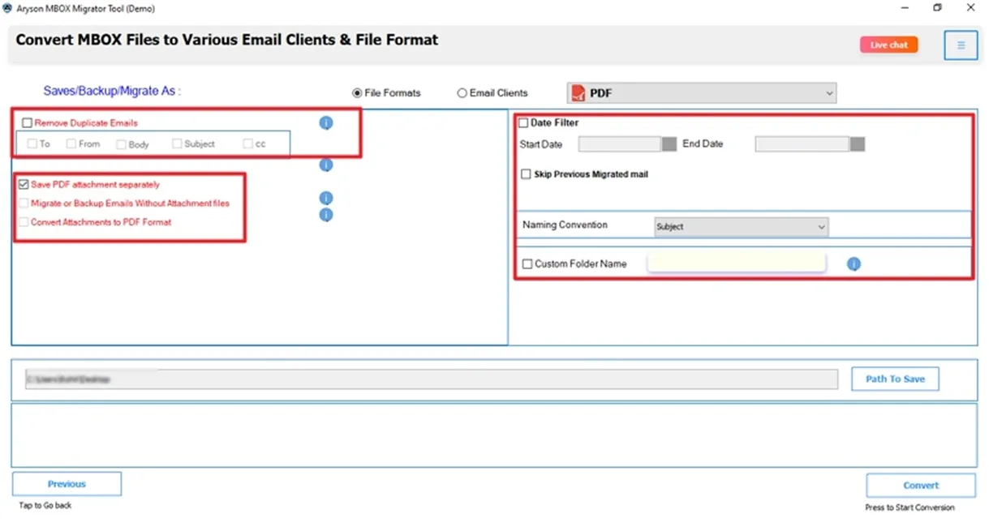This screenshot has width=989, height=527.
Task: Open the hamburger menu icon
Action: pyautogui.click(x=961, y=45)
